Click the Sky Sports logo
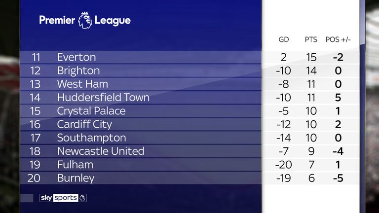This screenshot has width=379, height=213. (58, 198)
